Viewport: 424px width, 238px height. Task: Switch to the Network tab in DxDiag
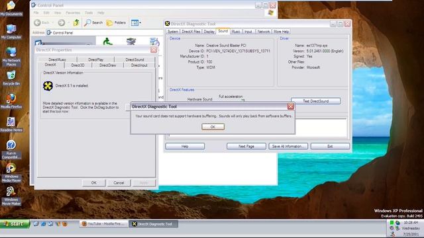pyautogui.click(x=264, y=32)
